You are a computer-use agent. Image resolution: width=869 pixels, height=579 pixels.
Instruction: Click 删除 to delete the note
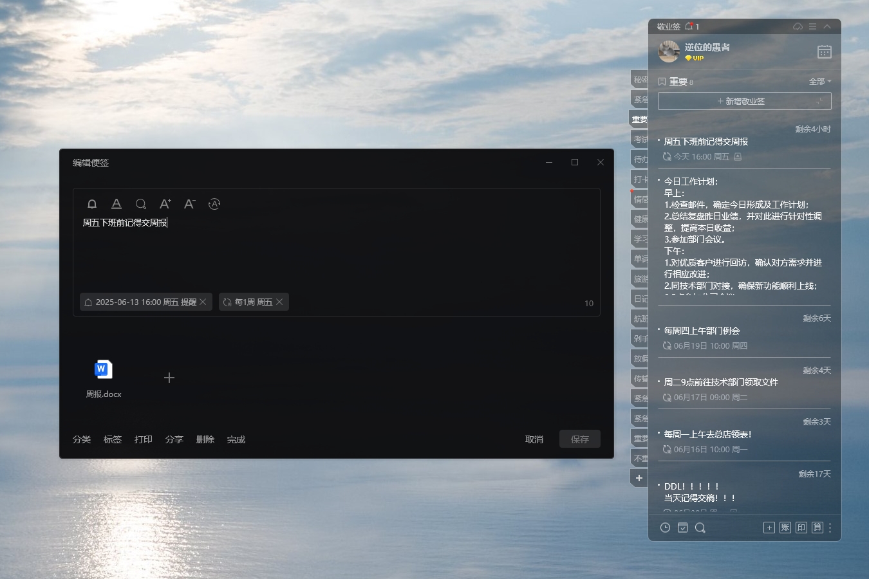click(205, 439)
